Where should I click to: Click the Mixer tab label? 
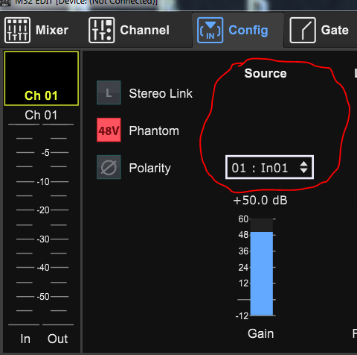pyautogui.click(x=52, y=30)
